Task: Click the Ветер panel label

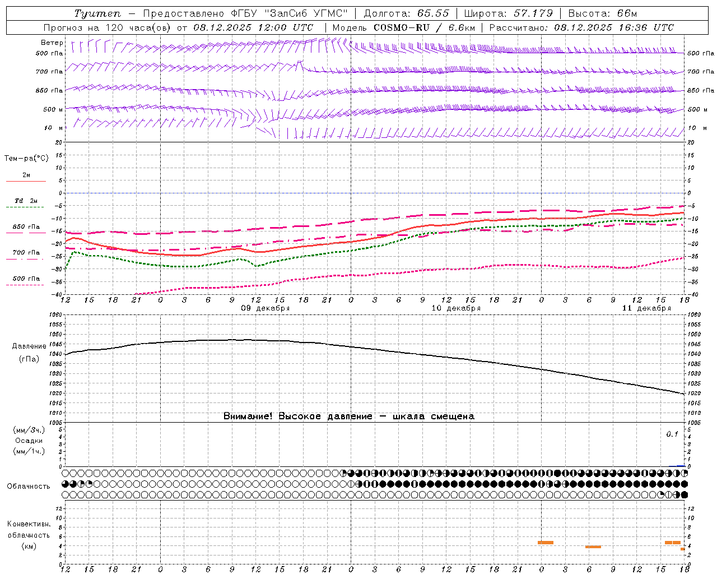Action: coord(52,43)
